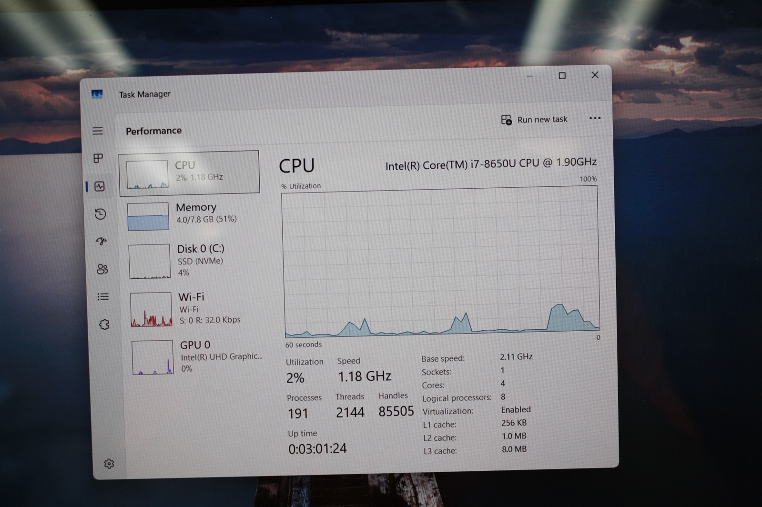Select the Disk 0 (C:) item
Screen dimensions: 762x507
click(192, 261)
